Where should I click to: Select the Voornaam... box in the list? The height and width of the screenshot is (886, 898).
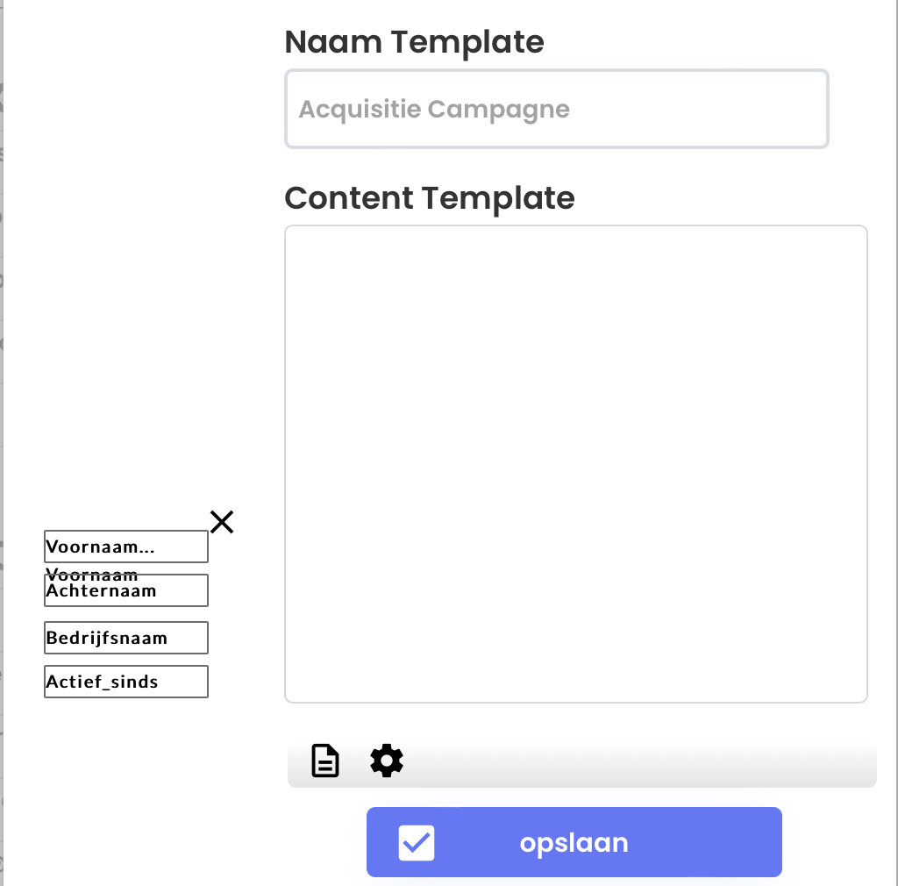(x=126, y=547)
